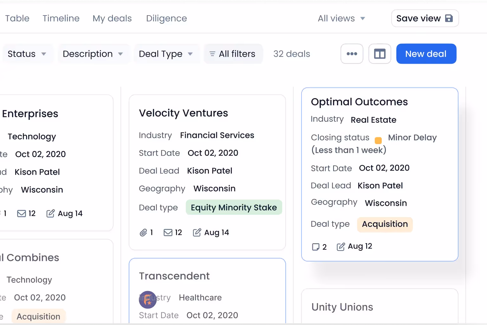
Task: Expand the All views dropdown
Action: pos(341,18)
